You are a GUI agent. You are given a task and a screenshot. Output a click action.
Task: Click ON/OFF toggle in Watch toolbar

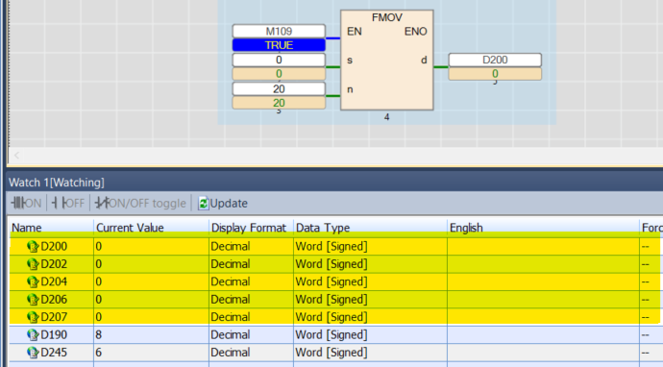pos(141,204)
